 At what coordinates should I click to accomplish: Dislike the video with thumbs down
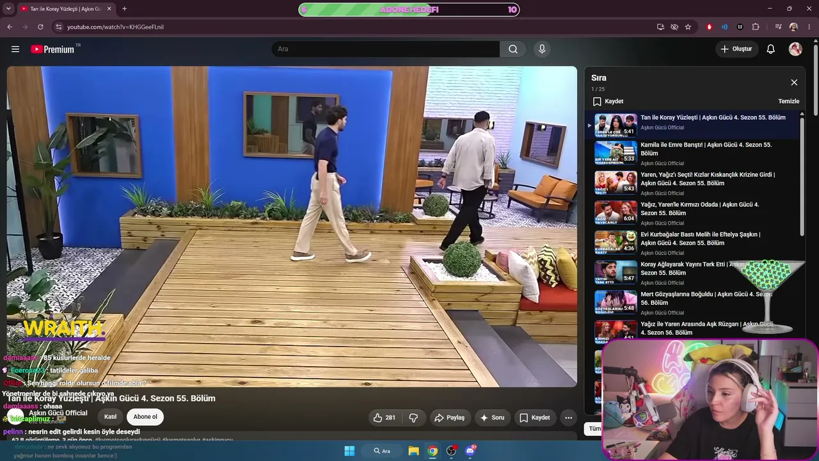tap(413, 417)
